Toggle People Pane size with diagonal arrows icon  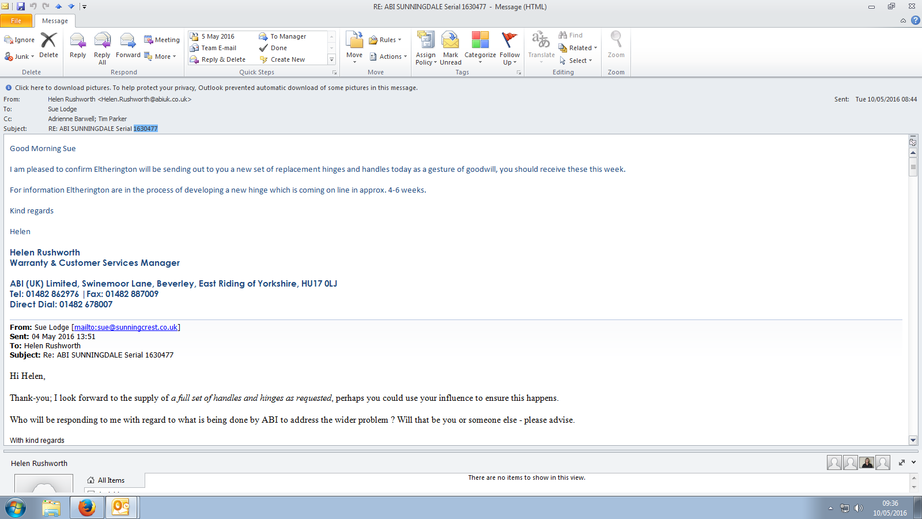pos(902,462)
